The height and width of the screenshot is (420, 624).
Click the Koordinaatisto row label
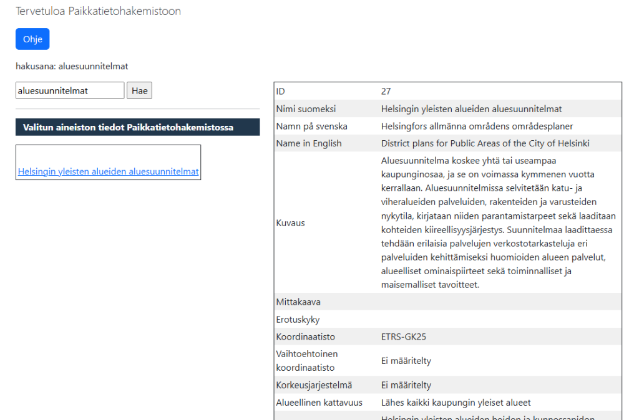pyautogui.click(x=306, y=337)
